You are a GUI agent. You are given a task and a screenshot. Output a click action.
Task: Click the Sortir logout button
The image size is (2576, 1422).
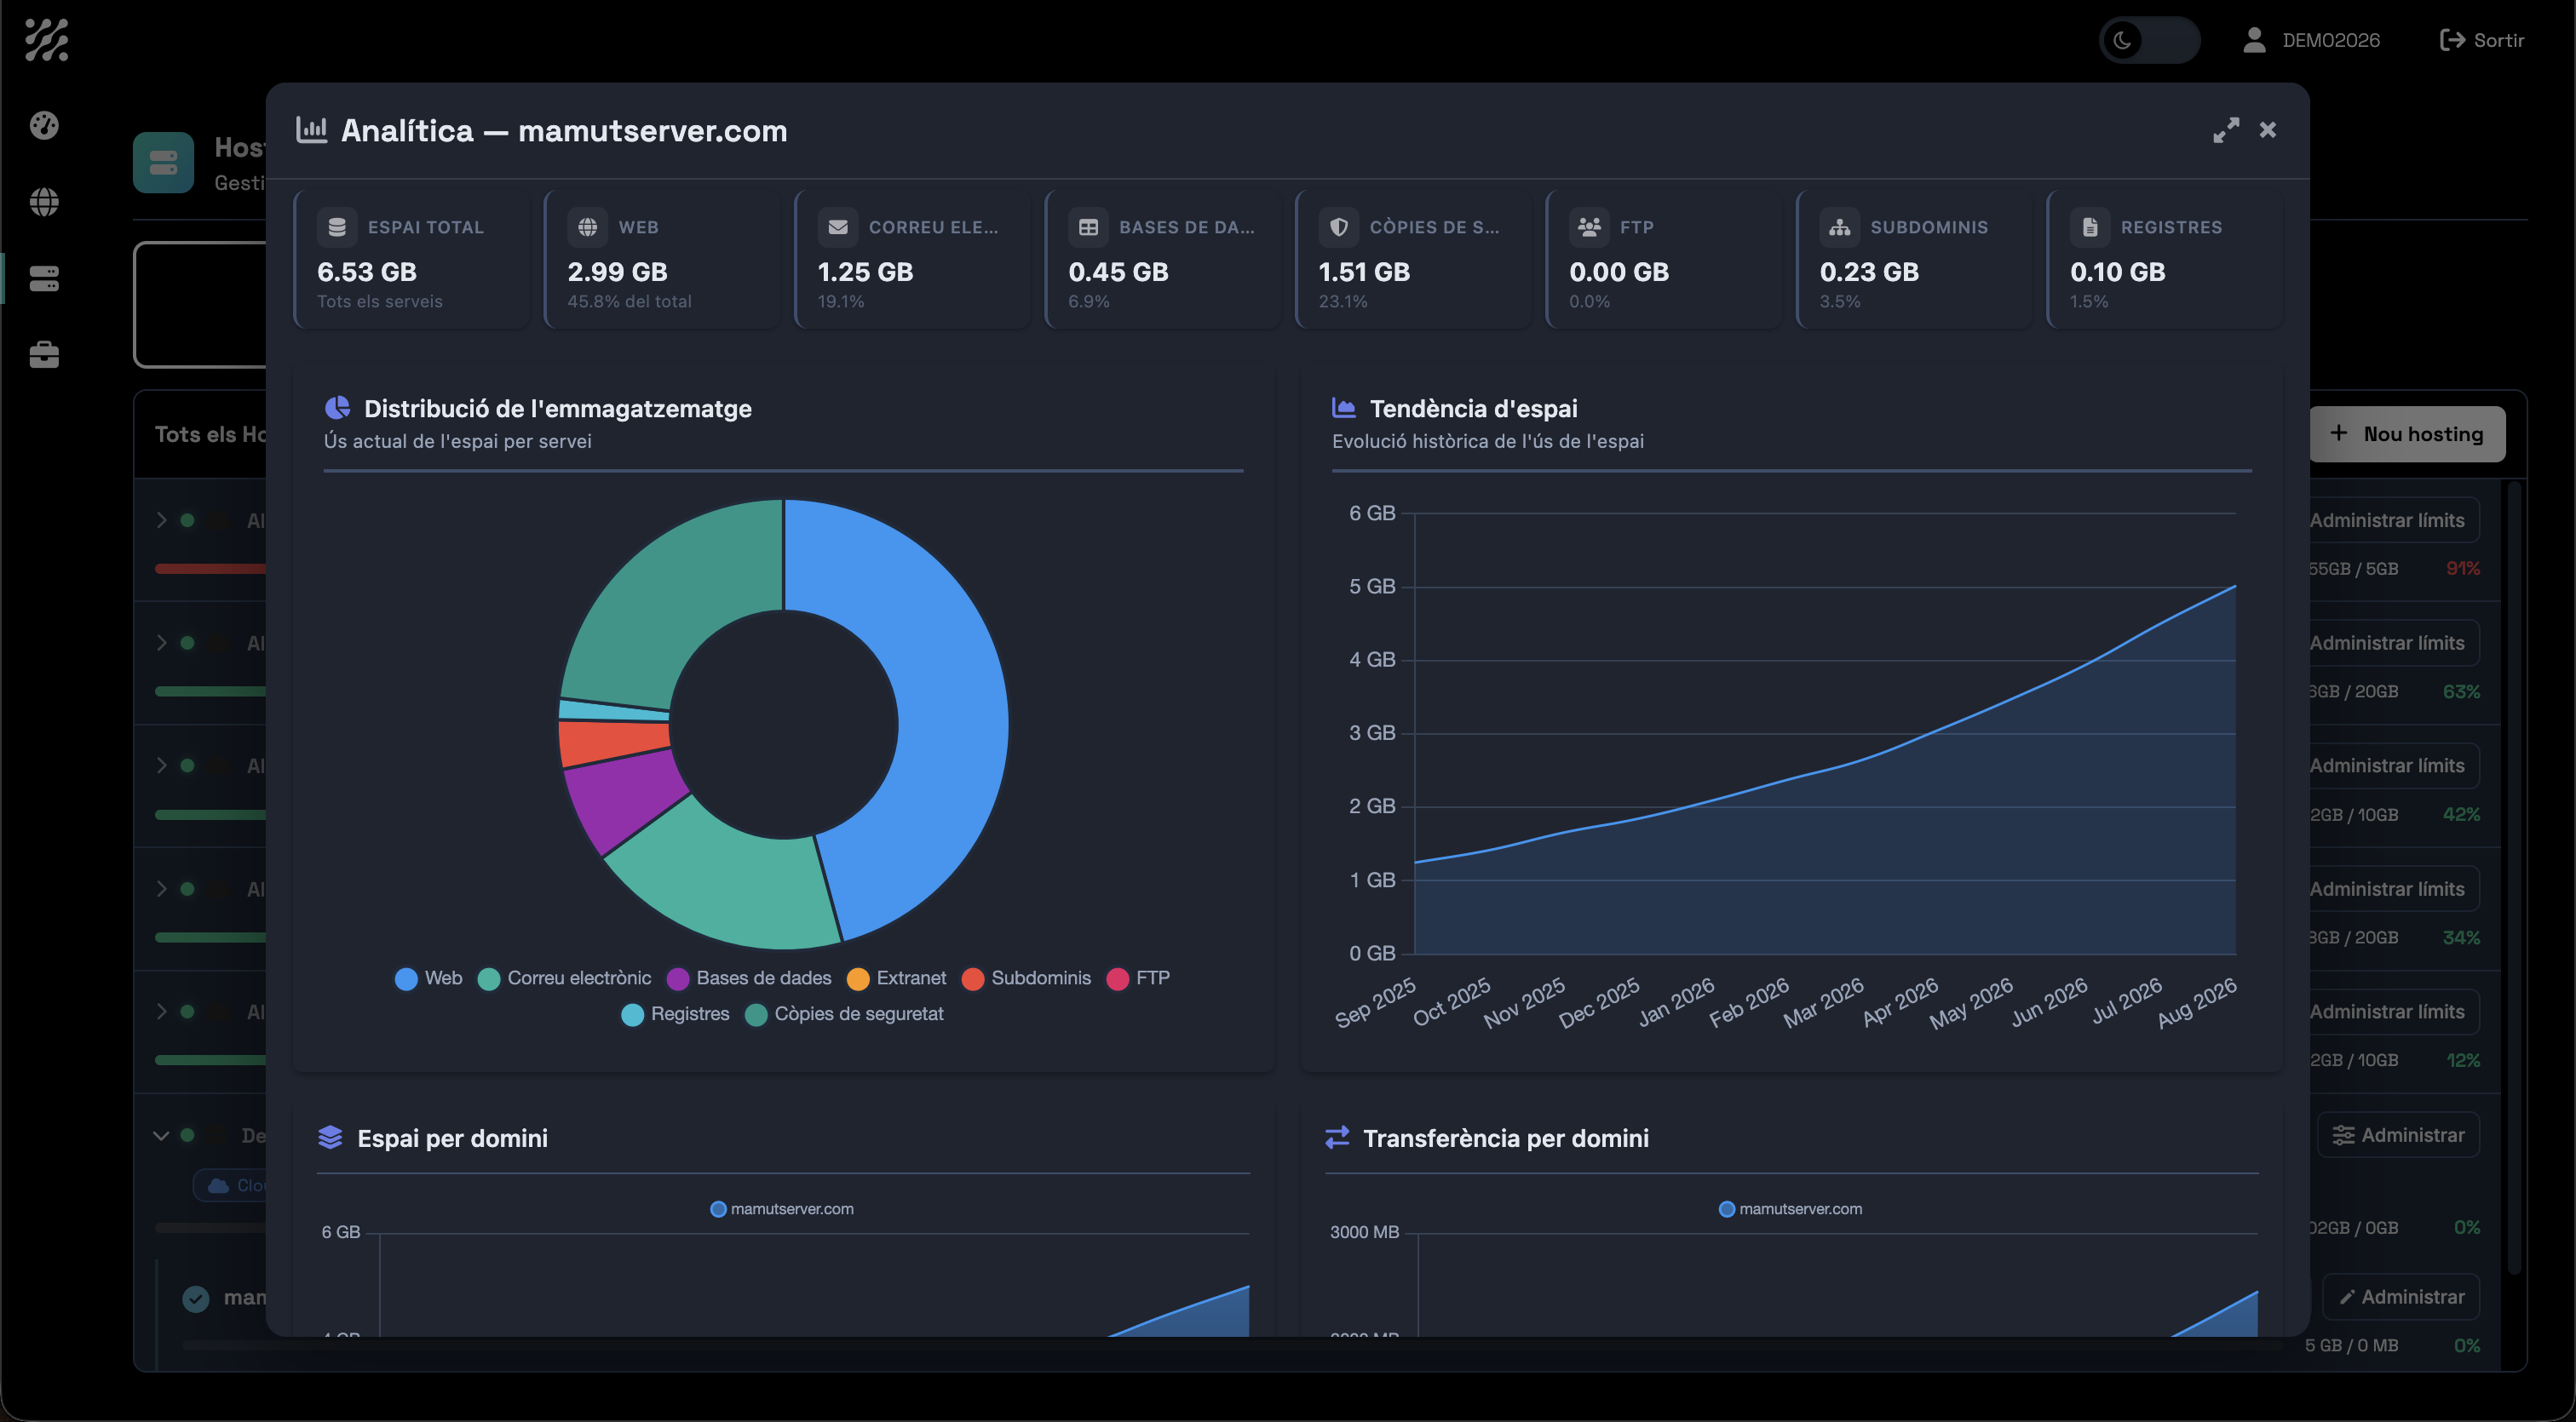click(x=2482, y=40)
